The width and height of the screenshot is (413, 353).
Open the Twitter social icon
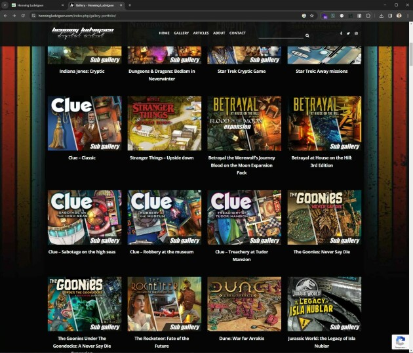pyautogui.click(x=348, y=33)
